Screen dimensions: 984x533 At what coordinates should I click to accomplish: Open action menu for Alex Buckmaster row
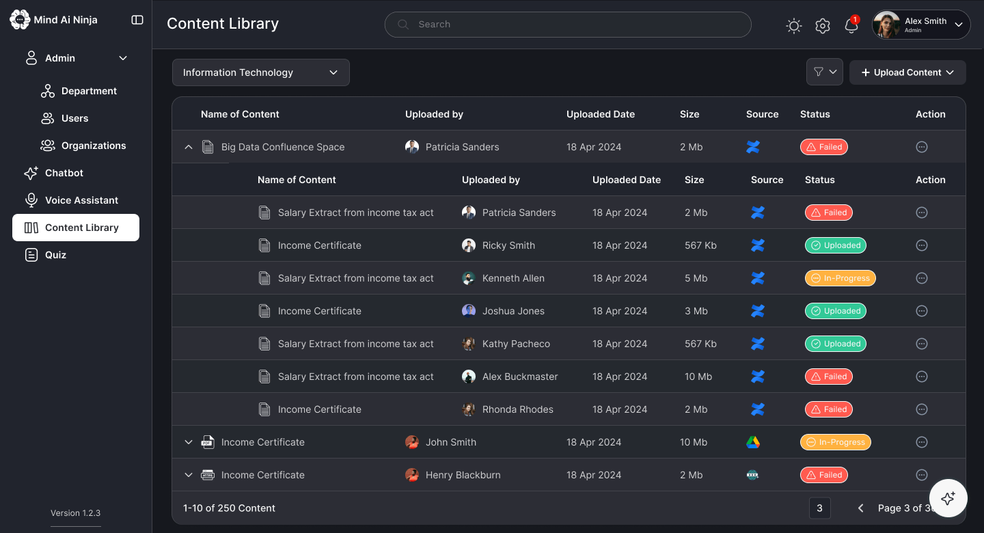pos(921,377)
